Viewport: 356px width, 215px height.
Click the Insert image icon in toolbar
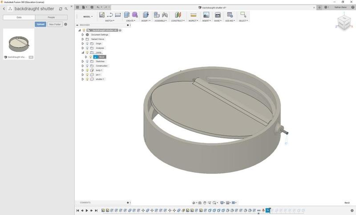pyautogui.click(x=206, y=15)
